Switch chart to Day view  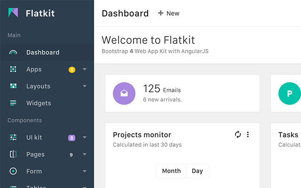click(x=198, y=171)
